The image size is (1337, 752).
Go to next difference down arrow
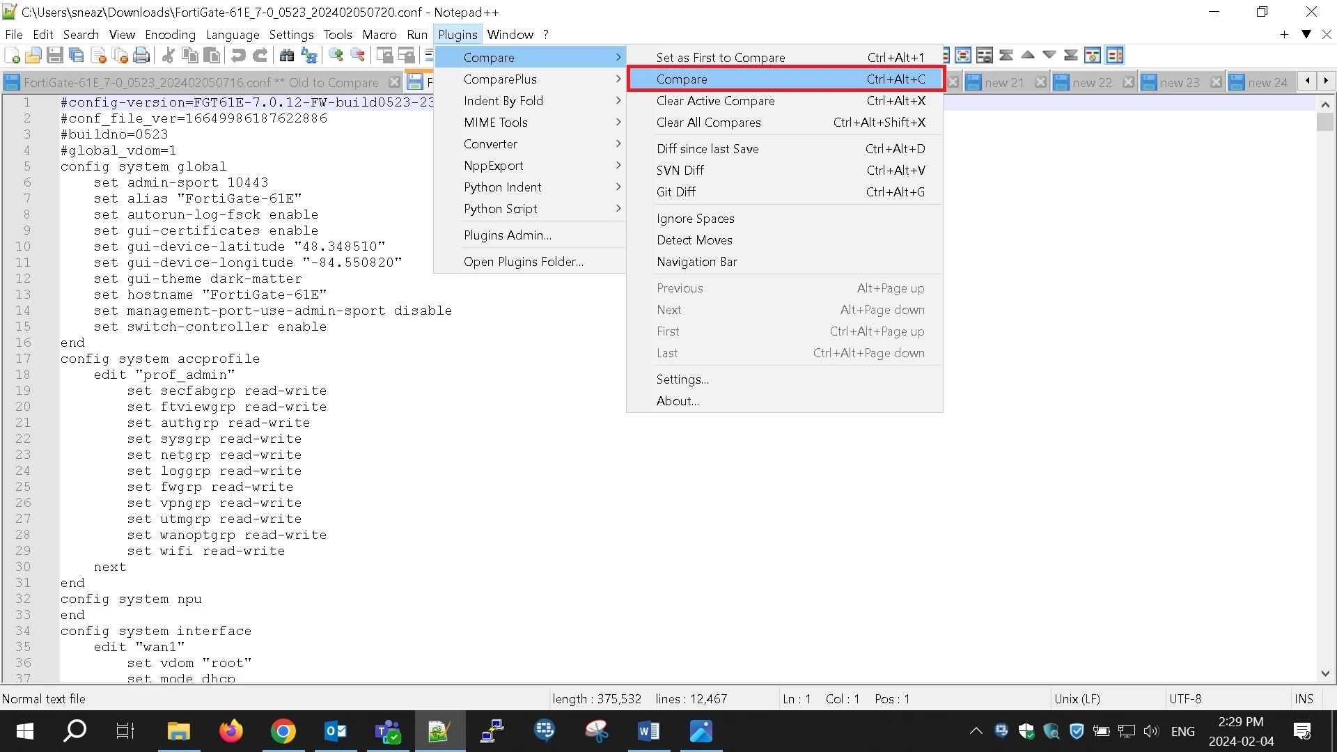coord(1049,56)
